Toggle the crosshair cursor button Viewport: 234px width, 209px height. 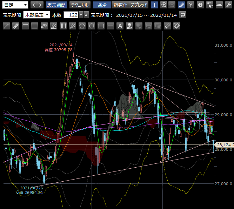tap(154, 5)
